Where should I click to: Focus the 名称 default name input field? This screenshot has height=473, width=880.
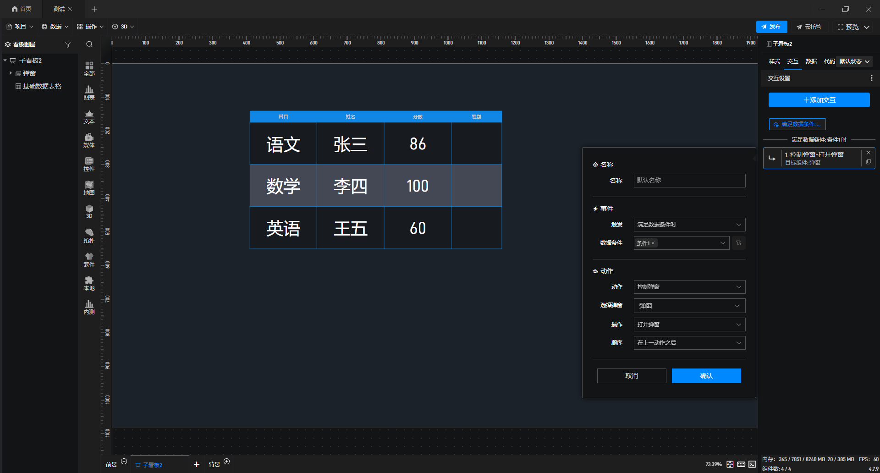tap(689, 181)
